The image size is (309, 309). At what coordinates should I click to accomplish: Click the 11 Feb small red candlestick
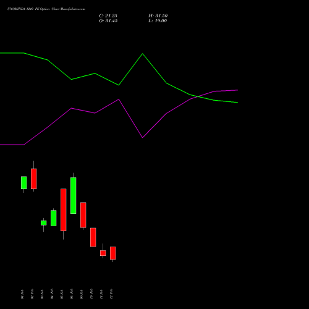[103, 253]
